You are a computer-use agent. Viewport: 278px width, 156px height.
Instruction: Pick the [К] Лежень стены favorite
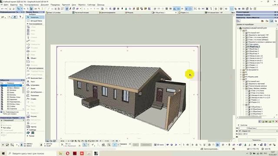(x=13, y=97)
